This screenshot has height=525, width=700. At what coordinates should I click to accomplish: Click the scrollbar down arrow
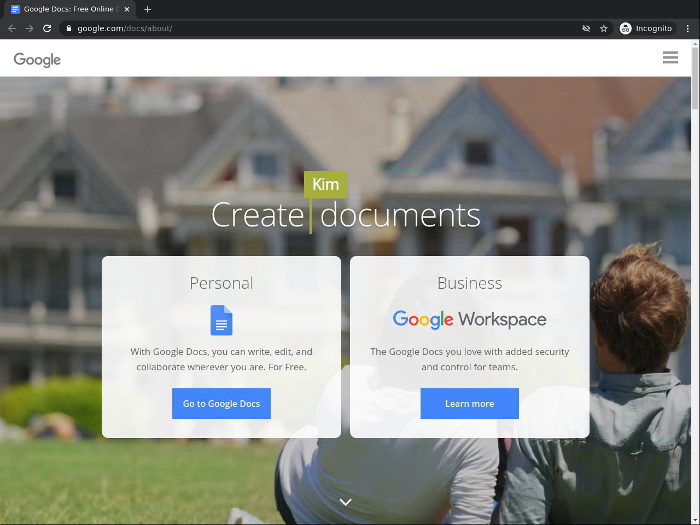click(696, 520)
